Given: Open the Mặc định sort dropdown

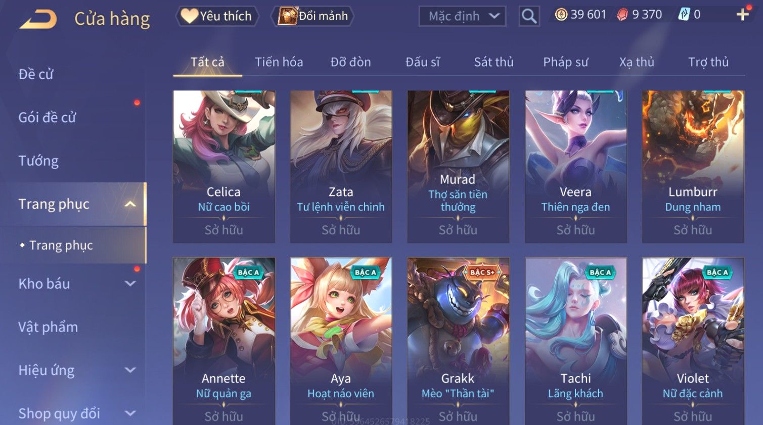Looking at the screenshot, I should point(462,16).
